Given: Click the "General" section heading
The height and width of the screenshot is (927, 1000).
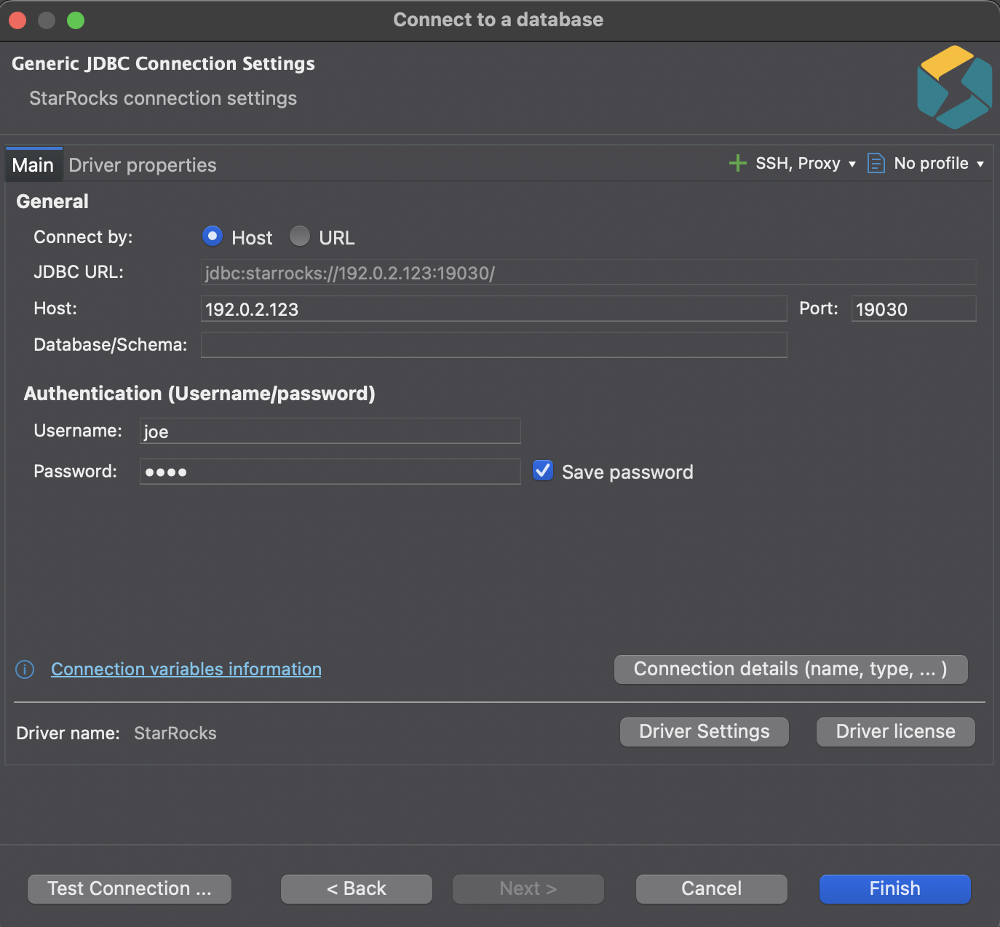Looking at the screenshot, I should point(52,202).
